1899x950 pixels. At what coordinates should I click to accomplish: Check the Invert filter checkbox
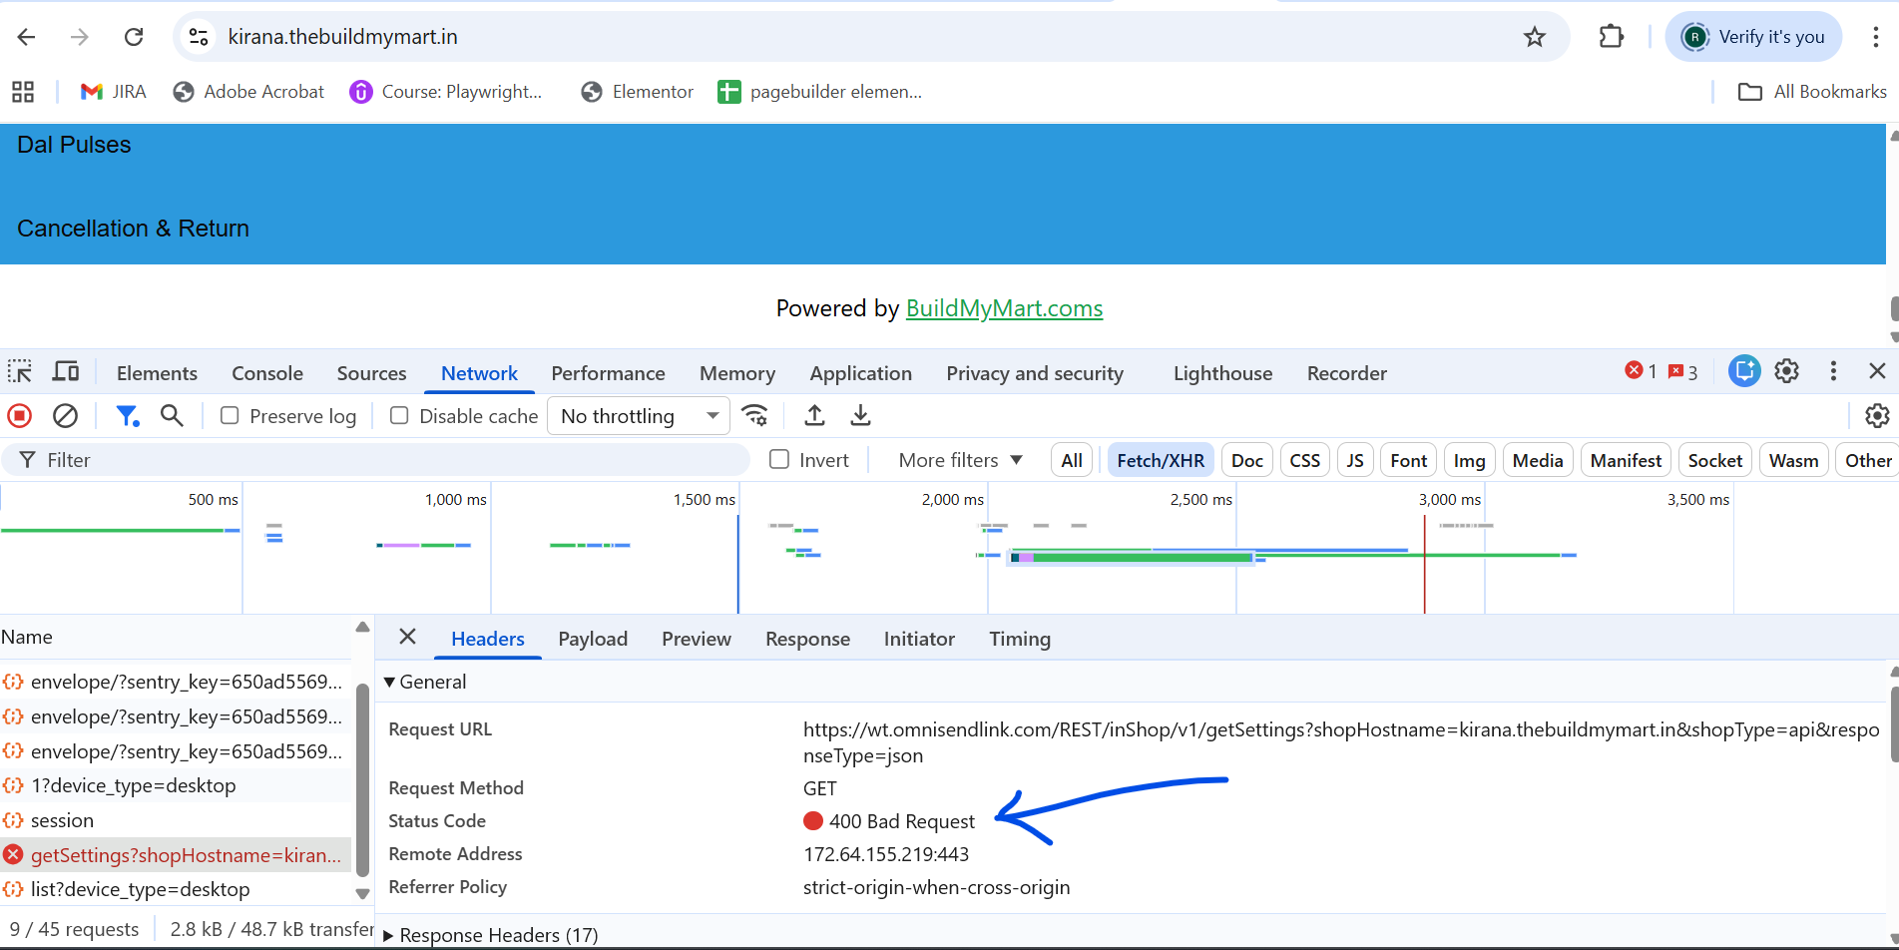779,459
